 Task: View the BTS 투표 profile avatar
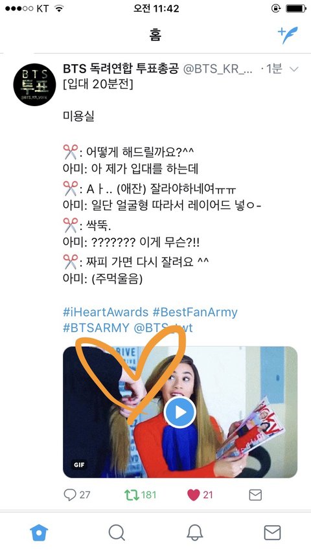click(x=34, y=85)
